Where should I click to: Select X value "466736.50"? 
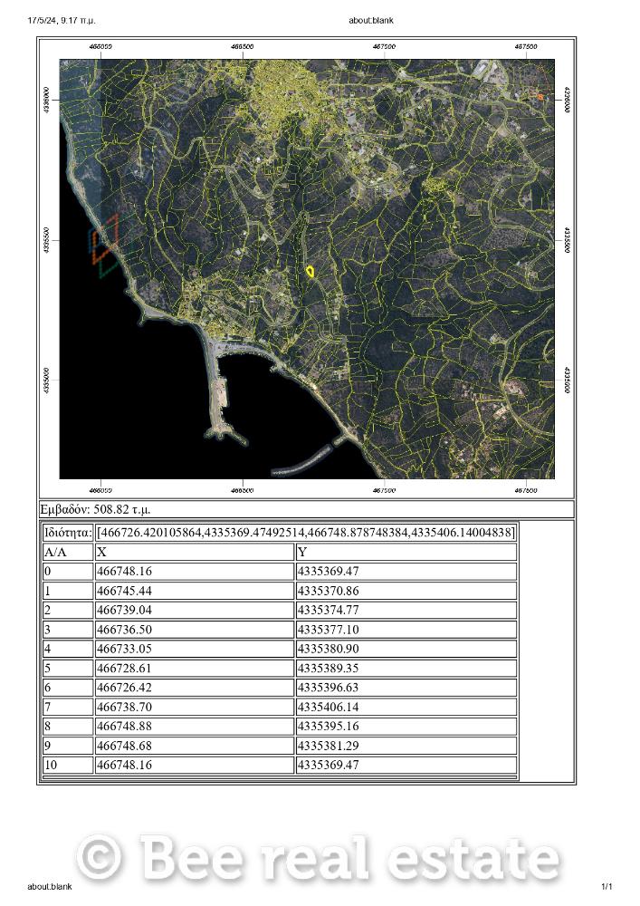coord(125,630)
